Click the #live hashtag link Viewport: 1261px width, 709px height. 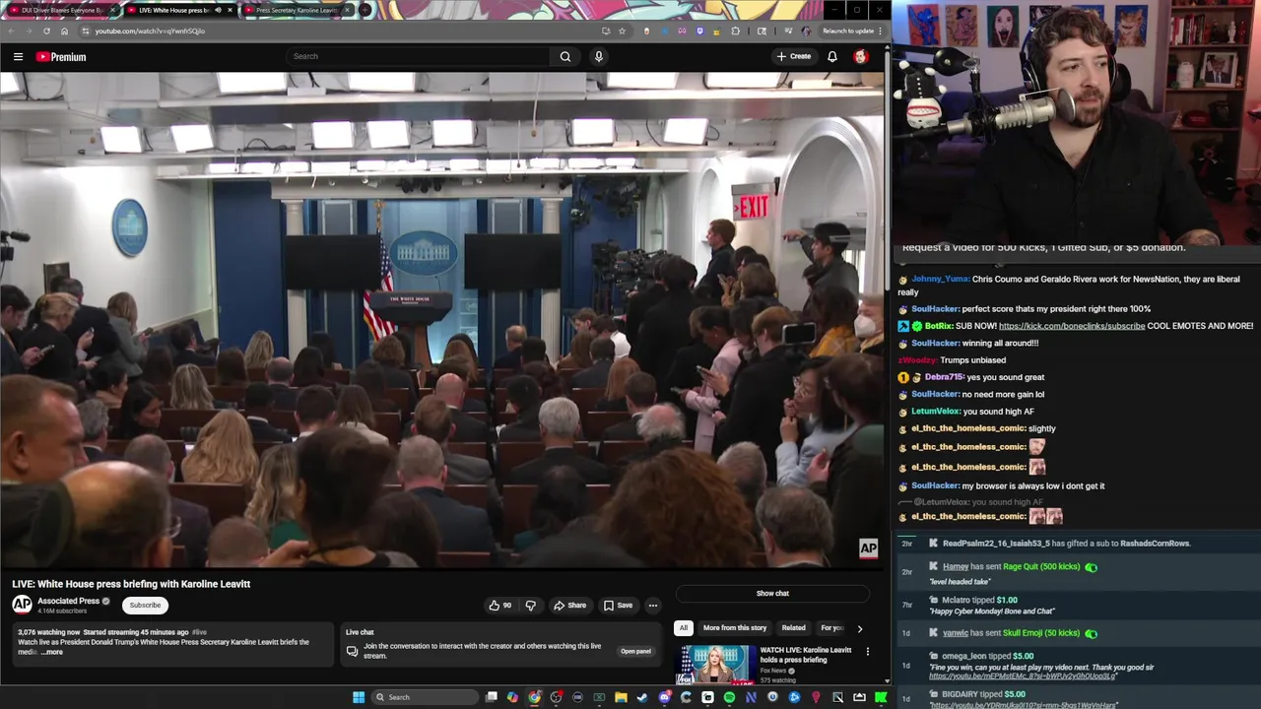[199, 632]
